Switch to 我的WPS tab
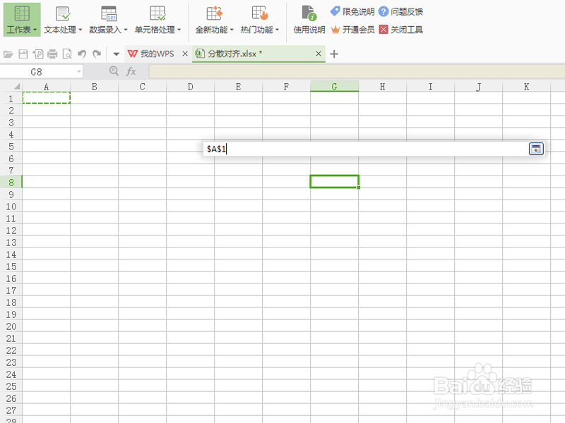This screenshot has height=423, width=565. pyautogui.click(x=151, y=54)
